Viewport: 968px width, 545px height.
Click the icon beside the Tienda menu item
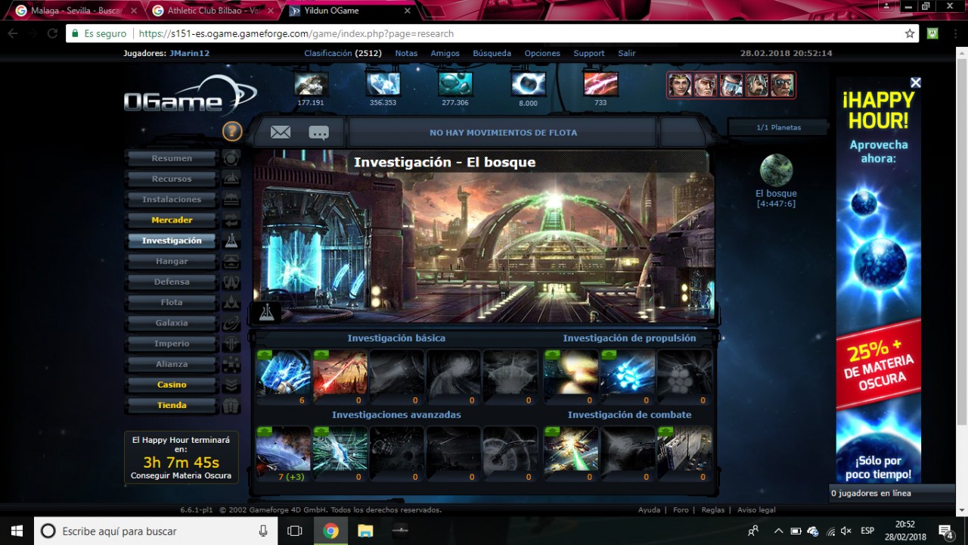231,405
